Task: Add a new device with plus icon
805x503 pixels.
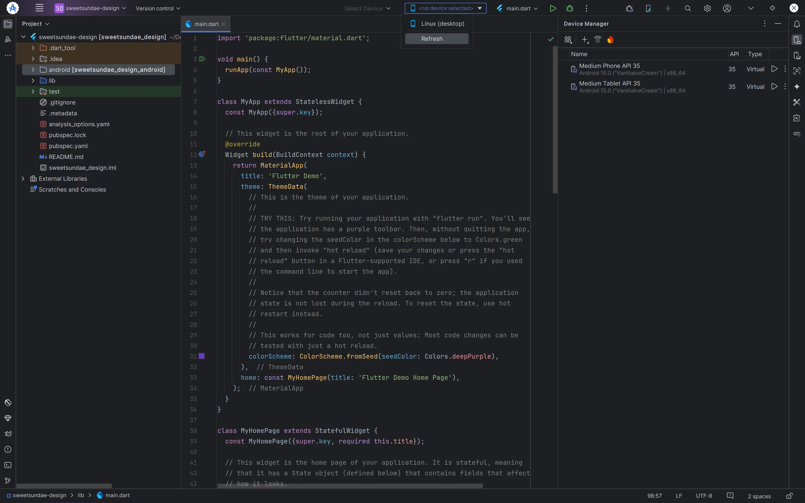Action: click(585, 40)
